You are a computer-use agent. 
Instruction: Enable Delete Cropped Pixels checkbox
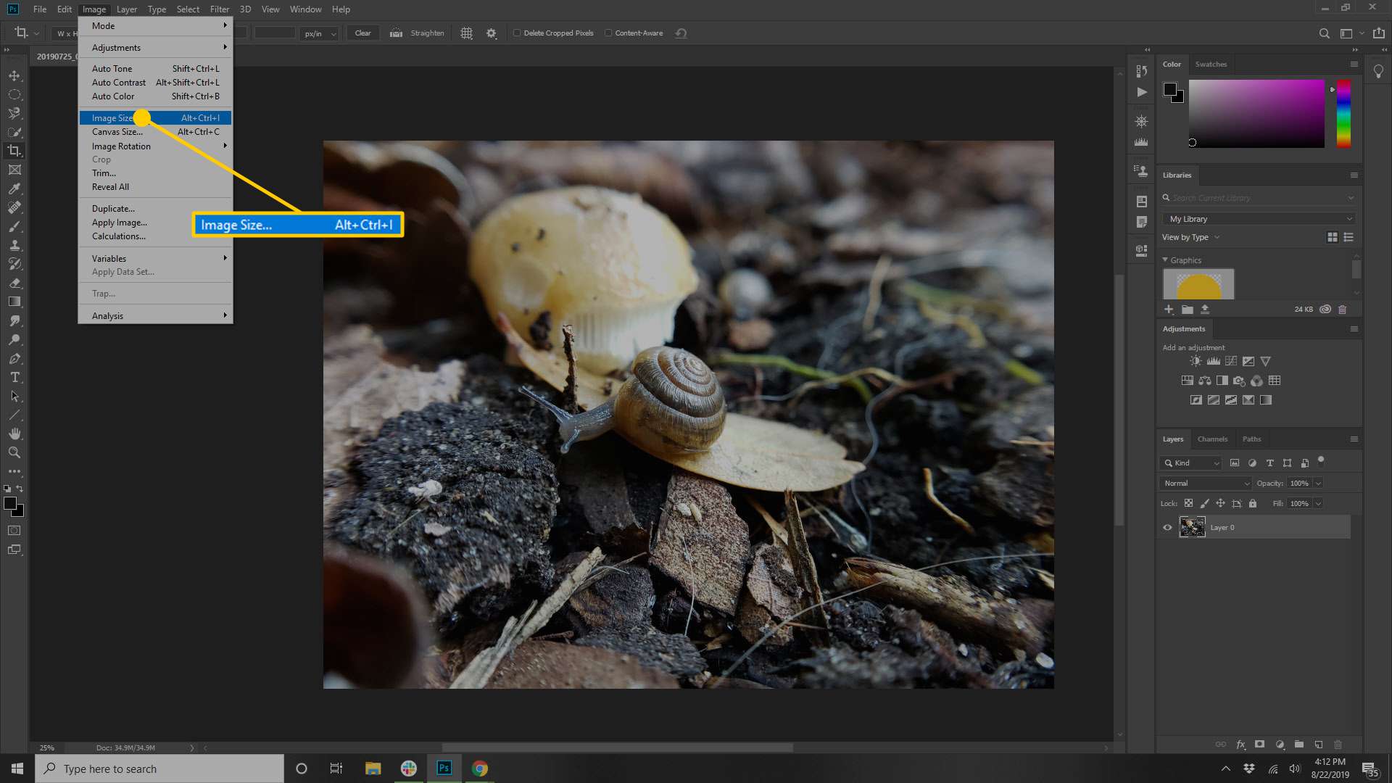[515, 33]
